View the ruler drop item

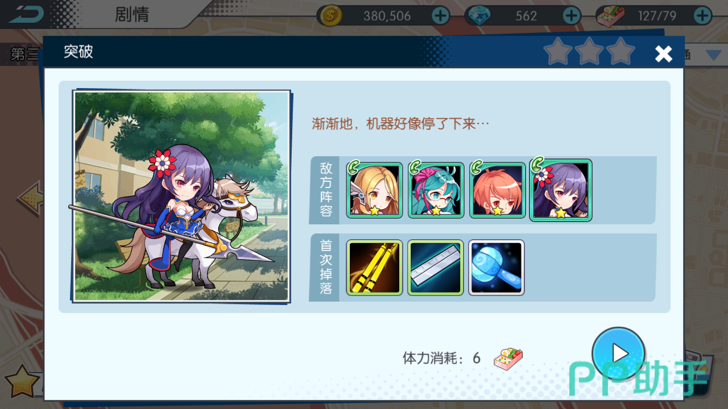tap(436, 268)
